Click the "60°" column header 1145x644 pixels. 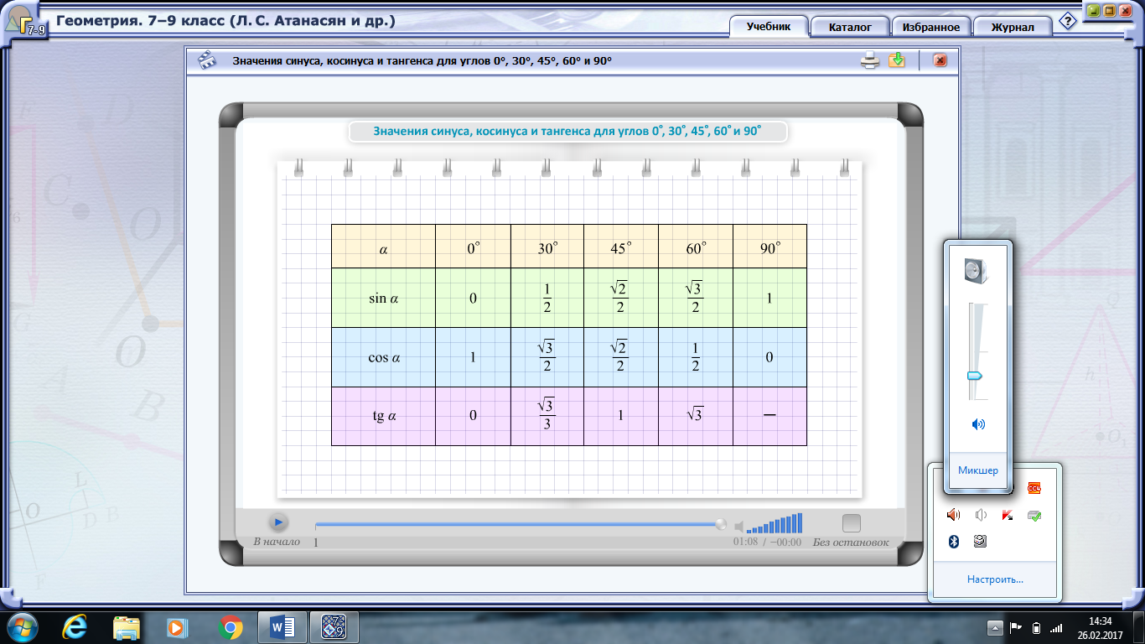695,248
